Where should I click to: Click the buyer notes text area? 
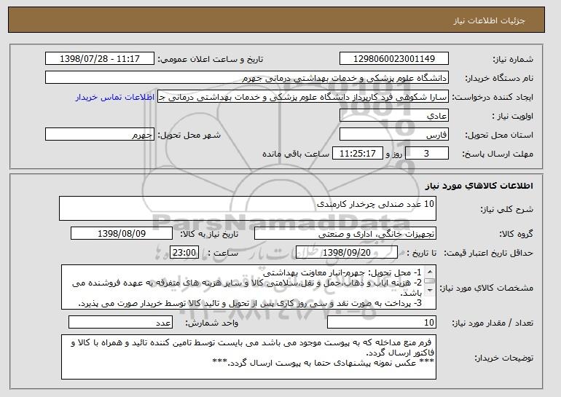click(248, 357)
